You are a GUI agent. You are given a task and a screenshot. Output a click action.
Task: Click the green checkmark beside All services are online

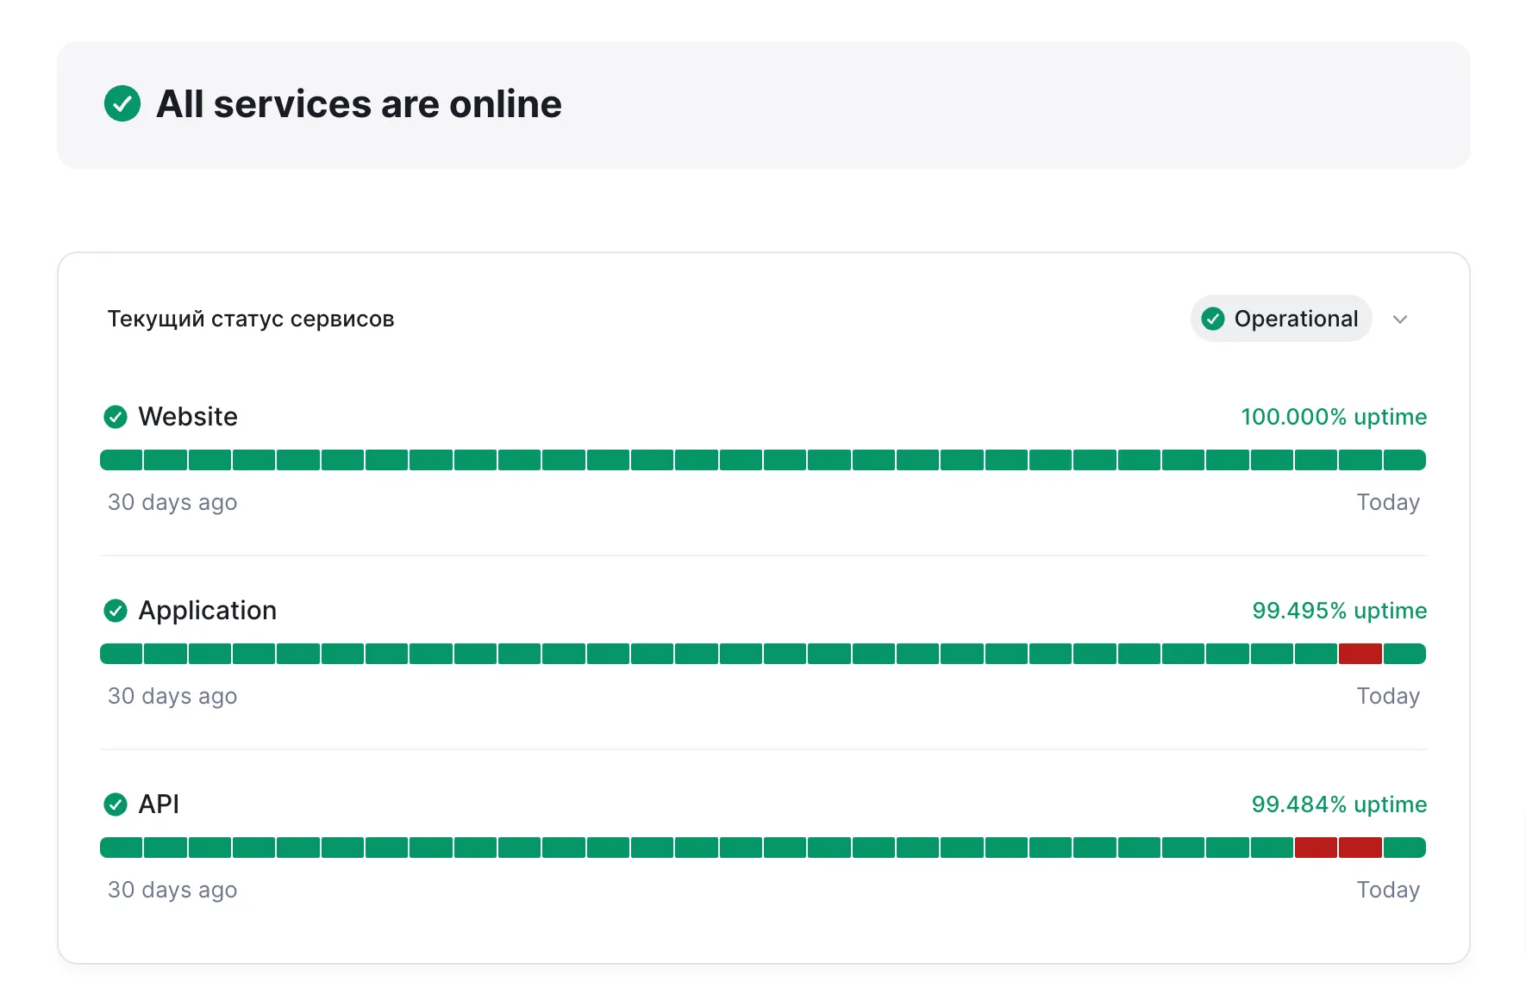click(x=122, y=104)
